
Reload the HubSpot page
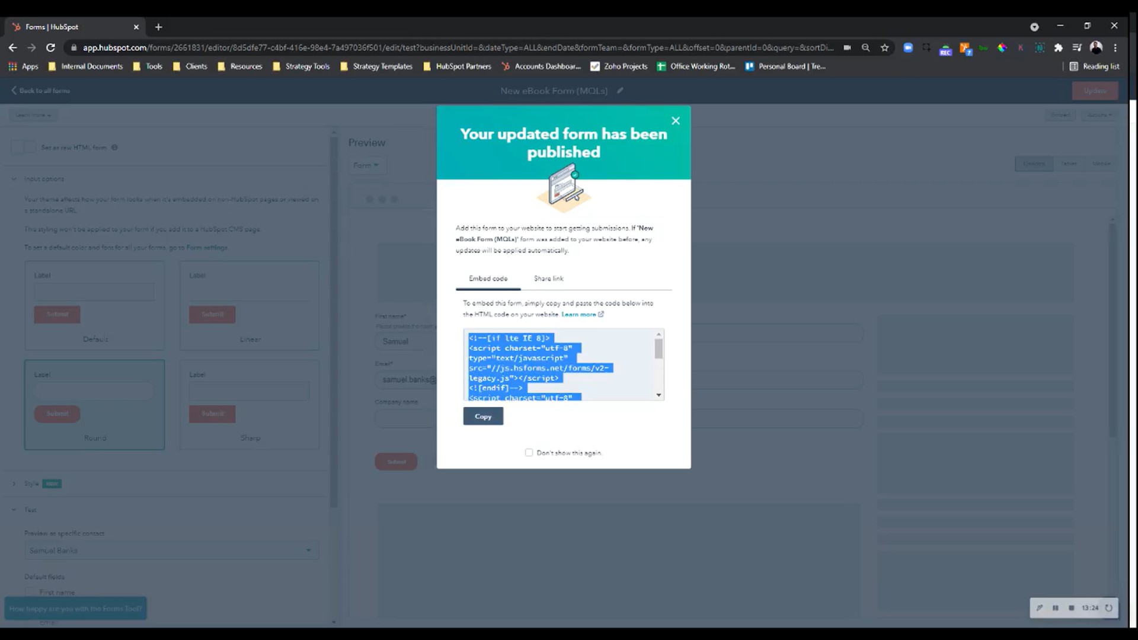pyautogui.click(x=50, y=47)
